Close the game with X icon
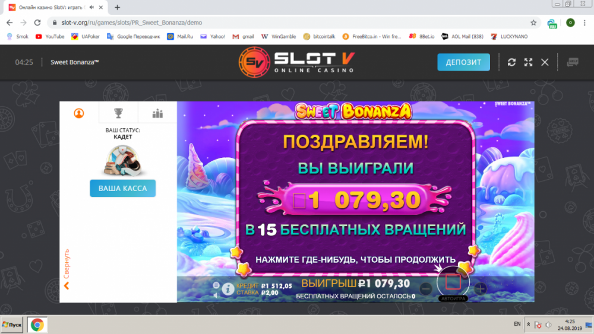Screen dimensions: 594x334 pyautogui.click(x=545, y=62)
